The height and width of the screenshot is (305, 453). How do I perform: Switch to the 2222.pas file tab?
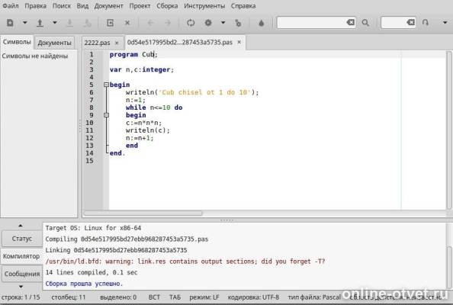[98, 43]
